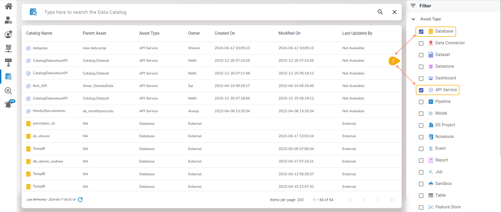Open the dataprep catalog entry
The width and height of the screenshot is (501, 212).
coord(40,48)
